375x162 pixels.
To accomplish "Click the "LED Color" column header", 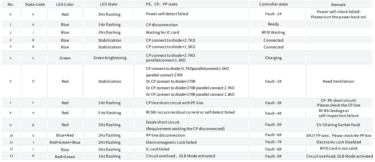I will tap(65, 4).
